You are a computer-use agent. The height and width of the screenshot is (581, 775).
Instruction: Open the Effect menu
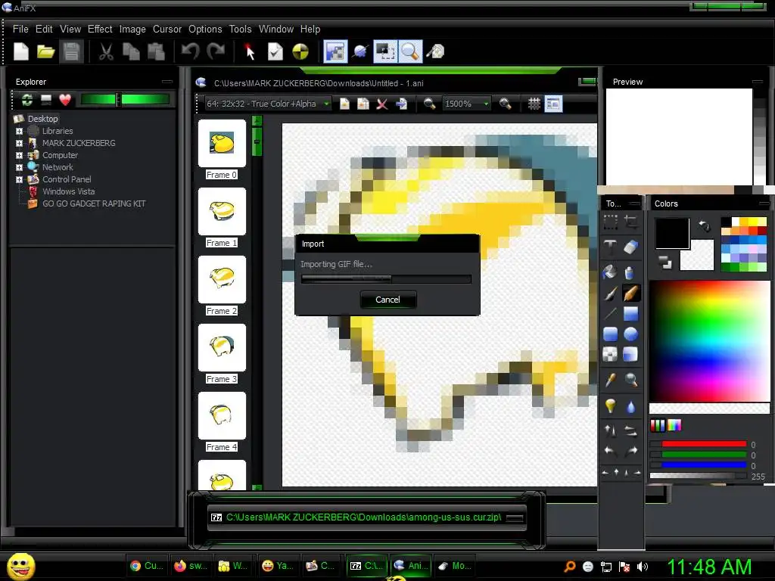tap(100, 30)
